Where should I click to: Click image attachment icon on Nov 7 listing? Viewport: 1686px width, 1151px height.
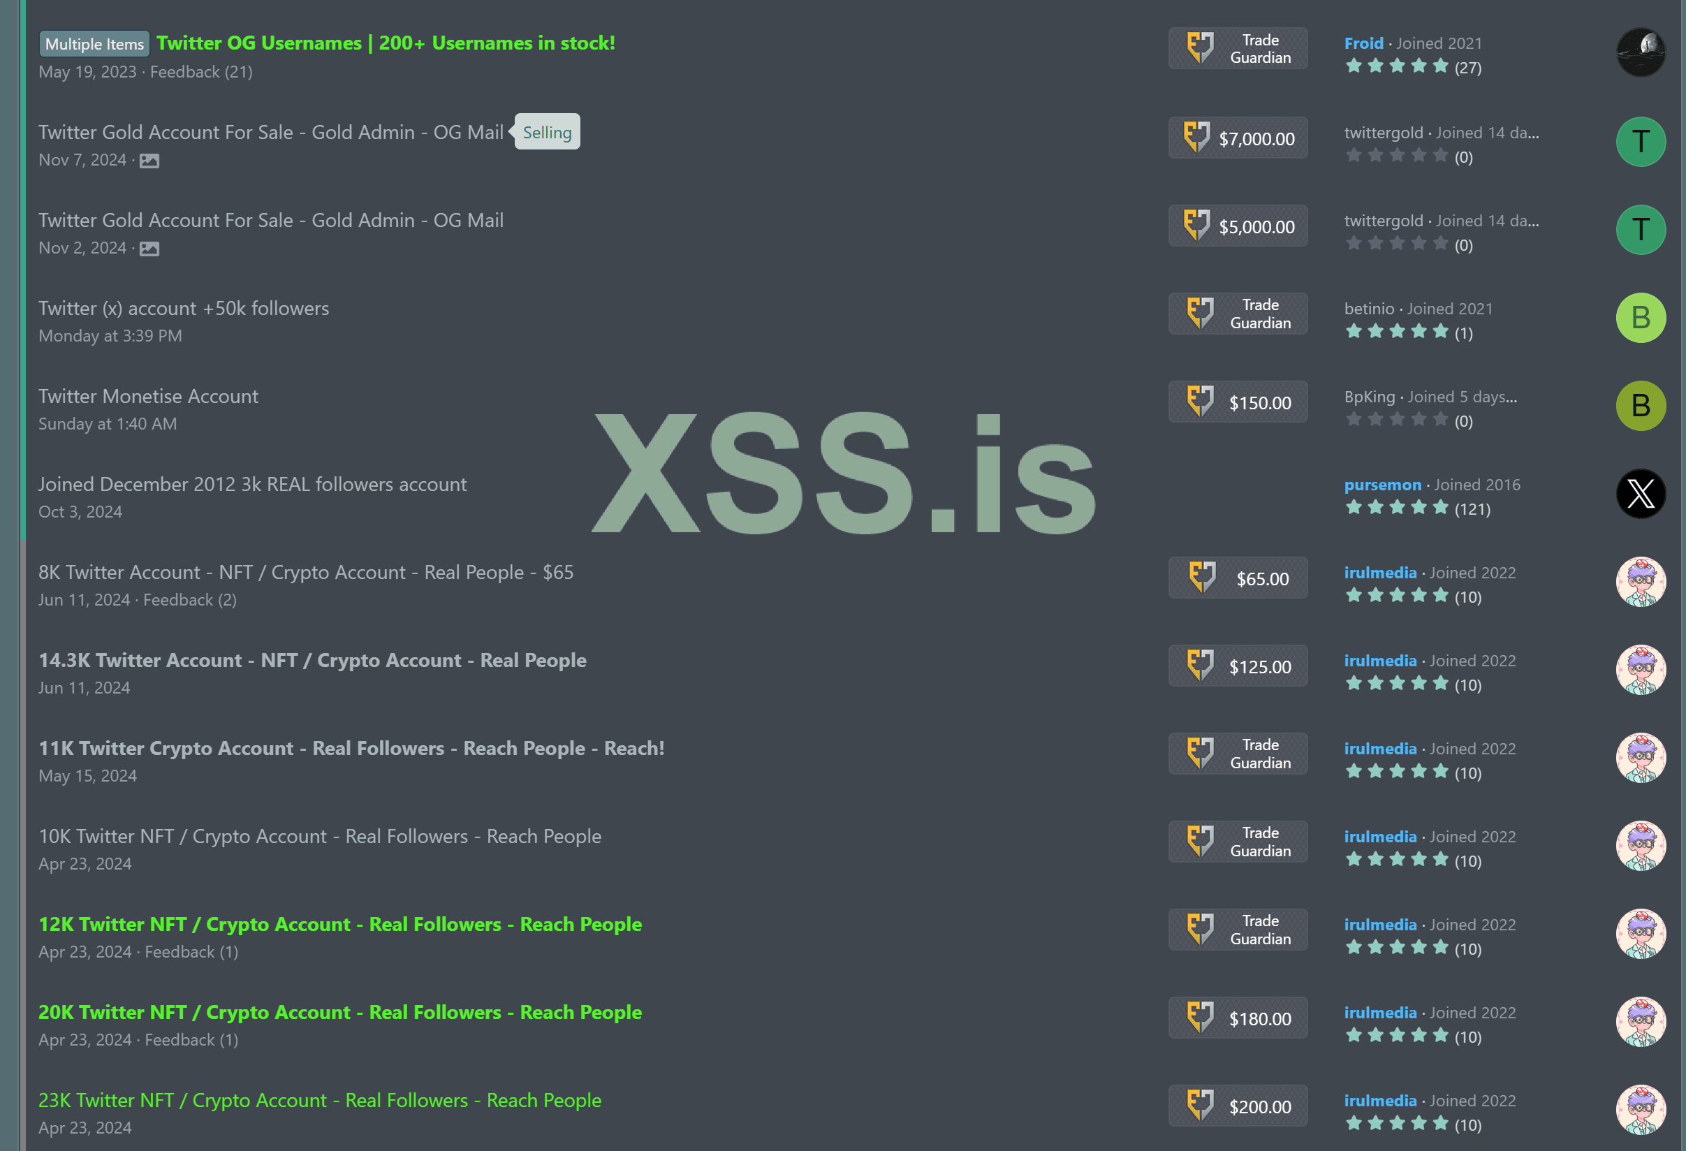(149, 160)
